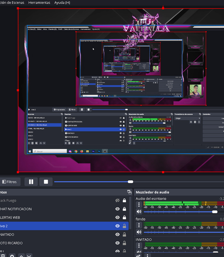This screenshot has width=224, height=257.
Task: Click the Archivo menu in captured preview
Action: (31, 29)
